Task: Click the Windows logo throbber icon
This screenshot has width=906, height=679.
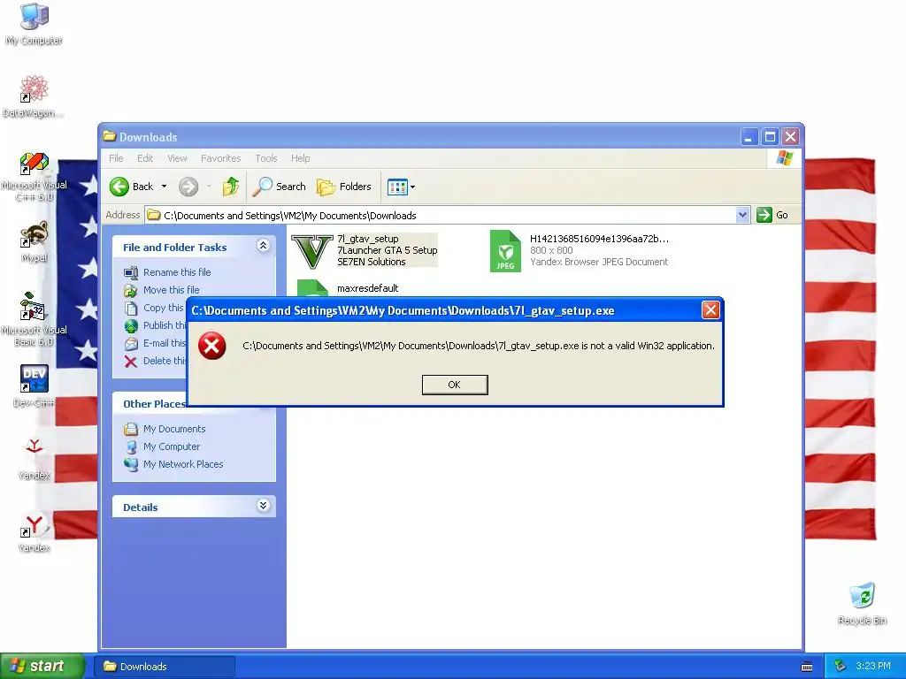Action: click(785, 158)
